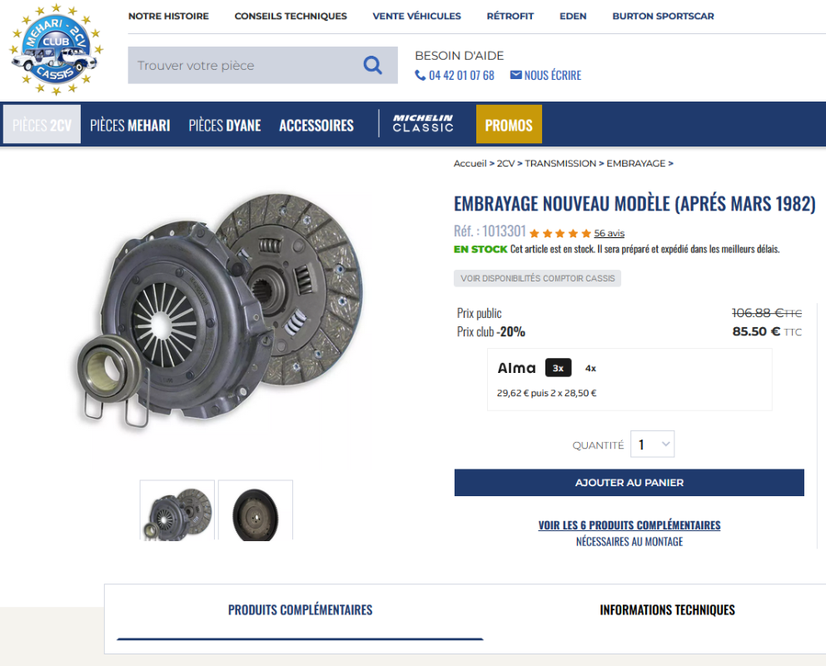The width and height of the screenshot is (826, 666).
Task: Click the Ajouter au panier button
Action: 629,482
